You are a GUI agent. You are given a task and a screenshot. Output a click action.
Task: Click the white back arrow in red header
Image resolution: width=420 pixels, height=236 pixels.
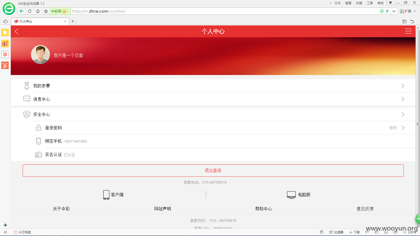(17, 31)
